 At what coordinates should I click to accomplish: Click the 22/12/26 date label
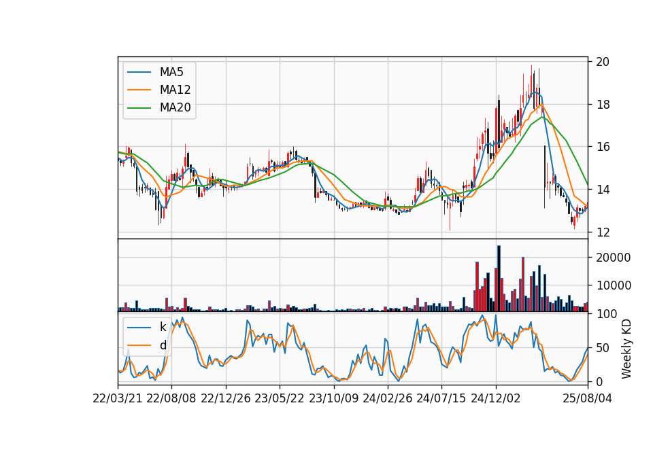coord(226,398)
